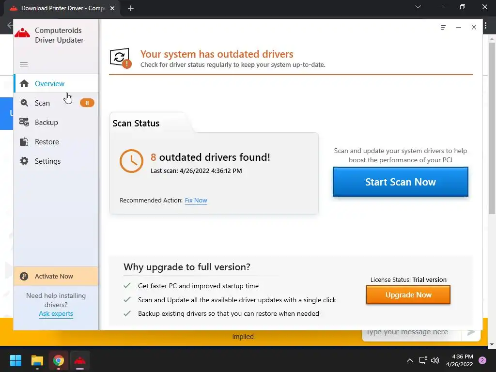Close the Download Printer Driver browser tab

tap(112, 9)
